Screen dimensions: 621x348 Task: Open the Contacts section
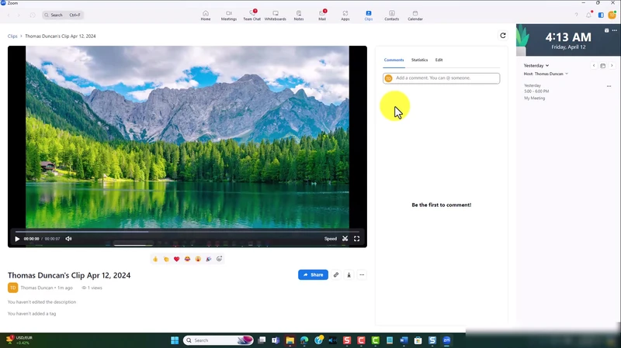(392, 16)
